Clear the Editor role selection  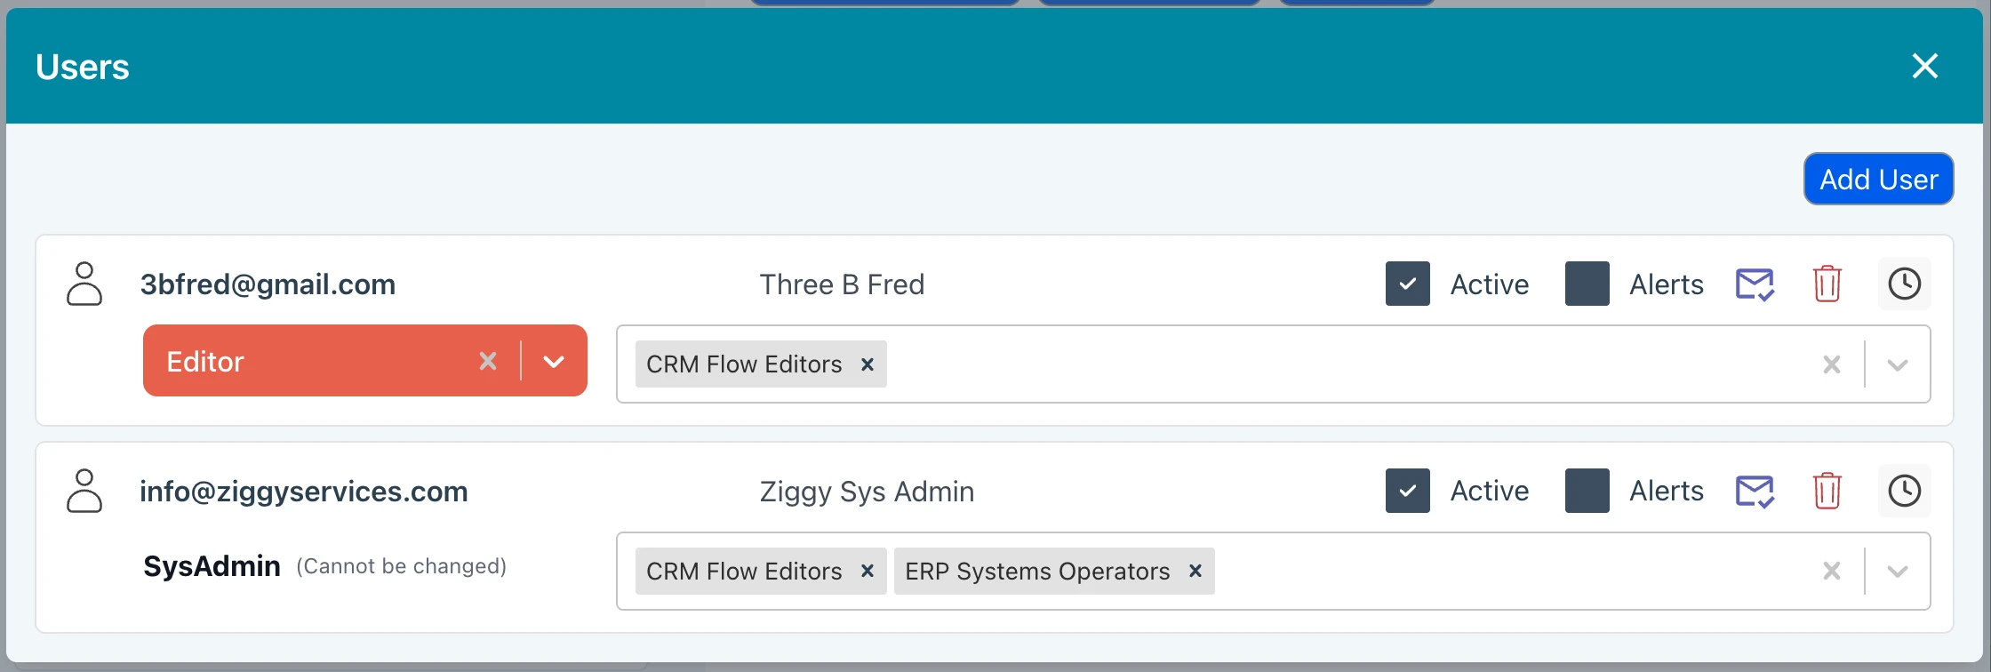488,361
